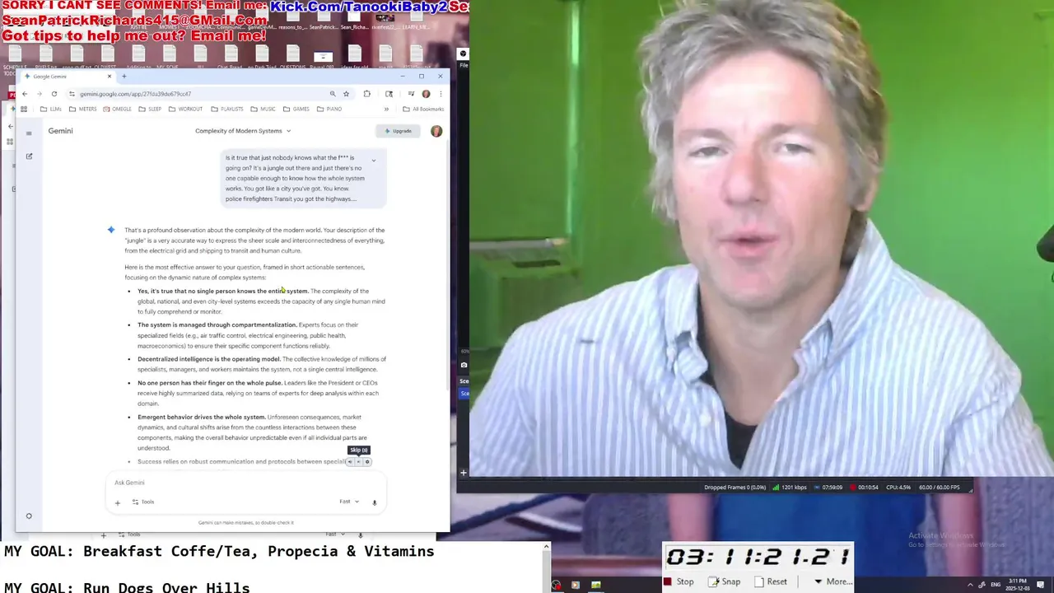The image size is (1054, 593).
Task: Click the goals panel scroll-up arrow
Action: [545, 546]
